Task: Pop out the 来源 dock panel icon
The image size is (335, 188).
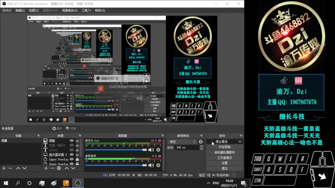Action: point(80,135)
